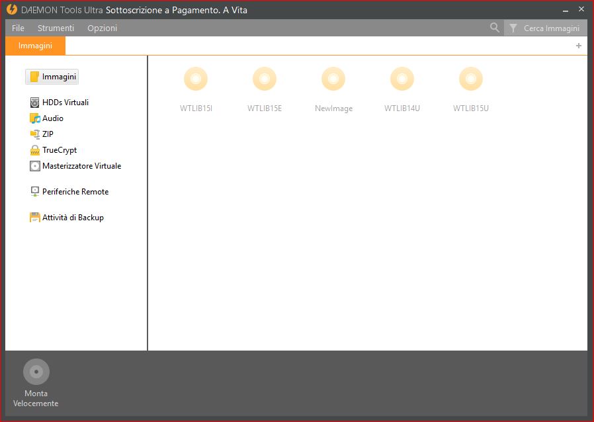The image size is (594, 422).
Task: Click the Audio music folder icon
Action: click(34, 118)
